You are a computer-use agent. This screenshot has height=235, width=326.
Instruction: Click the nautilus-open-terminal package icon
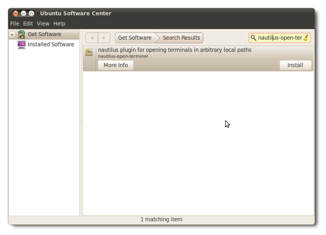[x=89, y=52]
